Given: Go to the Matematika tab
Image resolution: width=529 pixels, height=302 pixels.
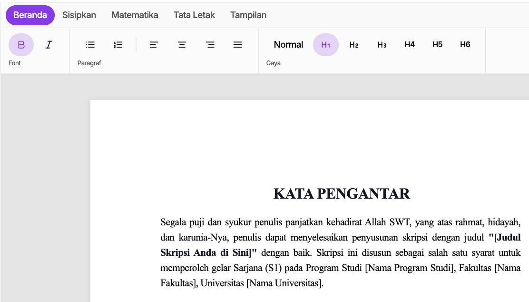Looking at the screenshot, I should (135, 15).
